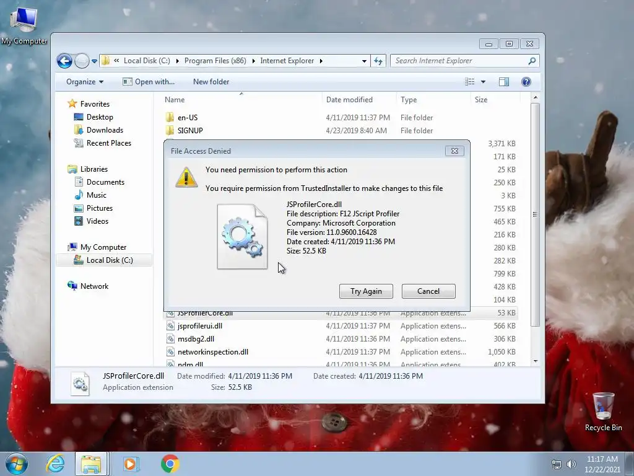Click the Program Files (x86) breadcrumb
The height and width of the screenshot is (476, 634).
coord(215,61)
